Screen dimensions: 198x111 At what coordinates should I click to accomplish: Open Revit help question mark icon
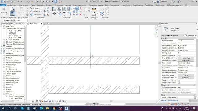178,2
